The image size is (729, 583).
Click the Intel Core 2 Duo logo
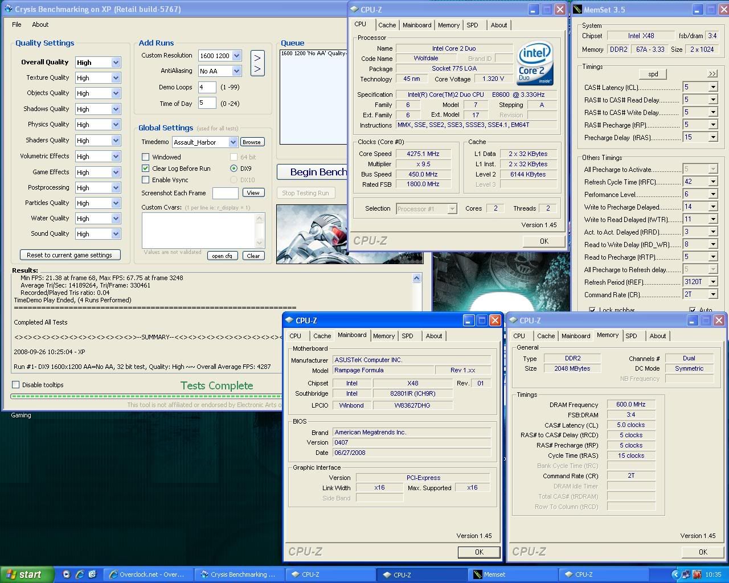[x=535, y=63]
